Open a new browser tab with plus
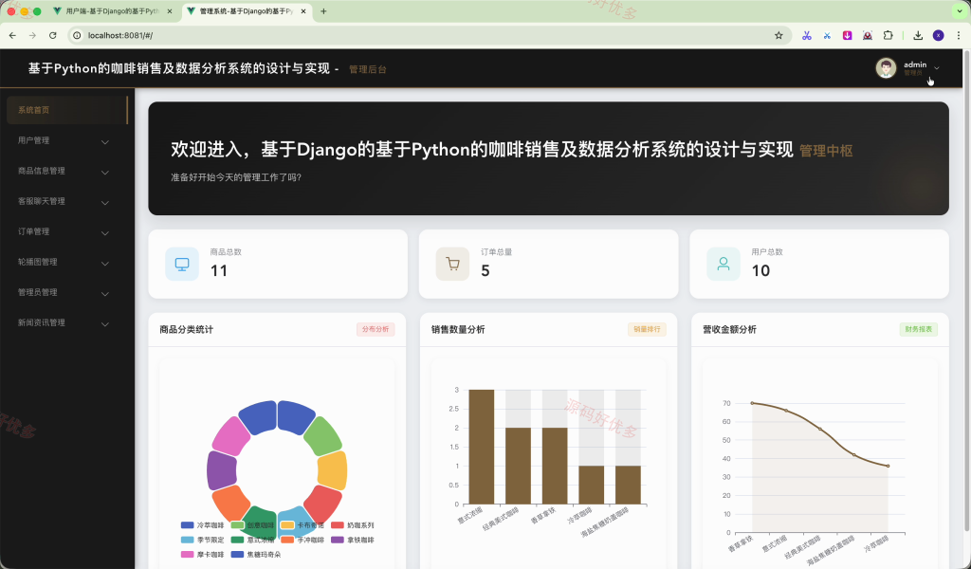Screen dimensions: 971x569 pyautogui.click(x=323, y=11)
